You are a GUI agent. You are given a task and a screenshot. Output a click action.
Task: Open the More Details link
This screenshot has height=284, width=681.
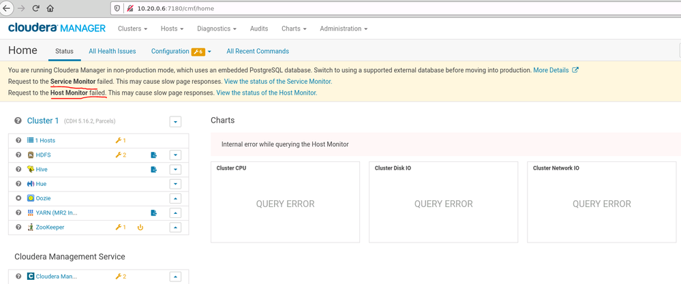coord(556,69)
